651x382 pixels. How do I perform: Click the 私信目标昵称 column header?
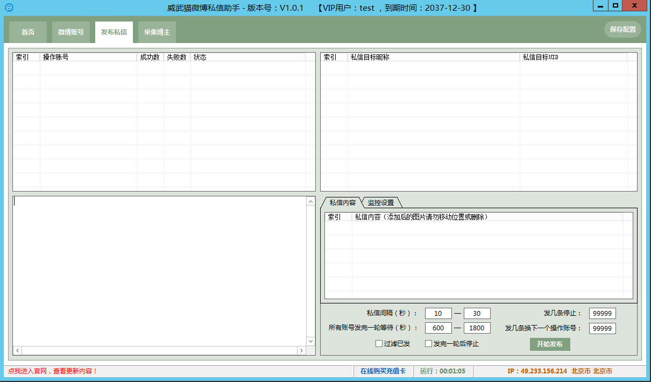[x=434, y=57]
